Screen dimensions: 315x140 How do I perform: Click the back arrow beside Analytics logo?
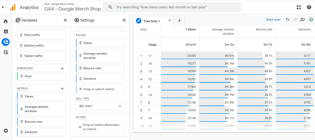click(x=3, y=7)
